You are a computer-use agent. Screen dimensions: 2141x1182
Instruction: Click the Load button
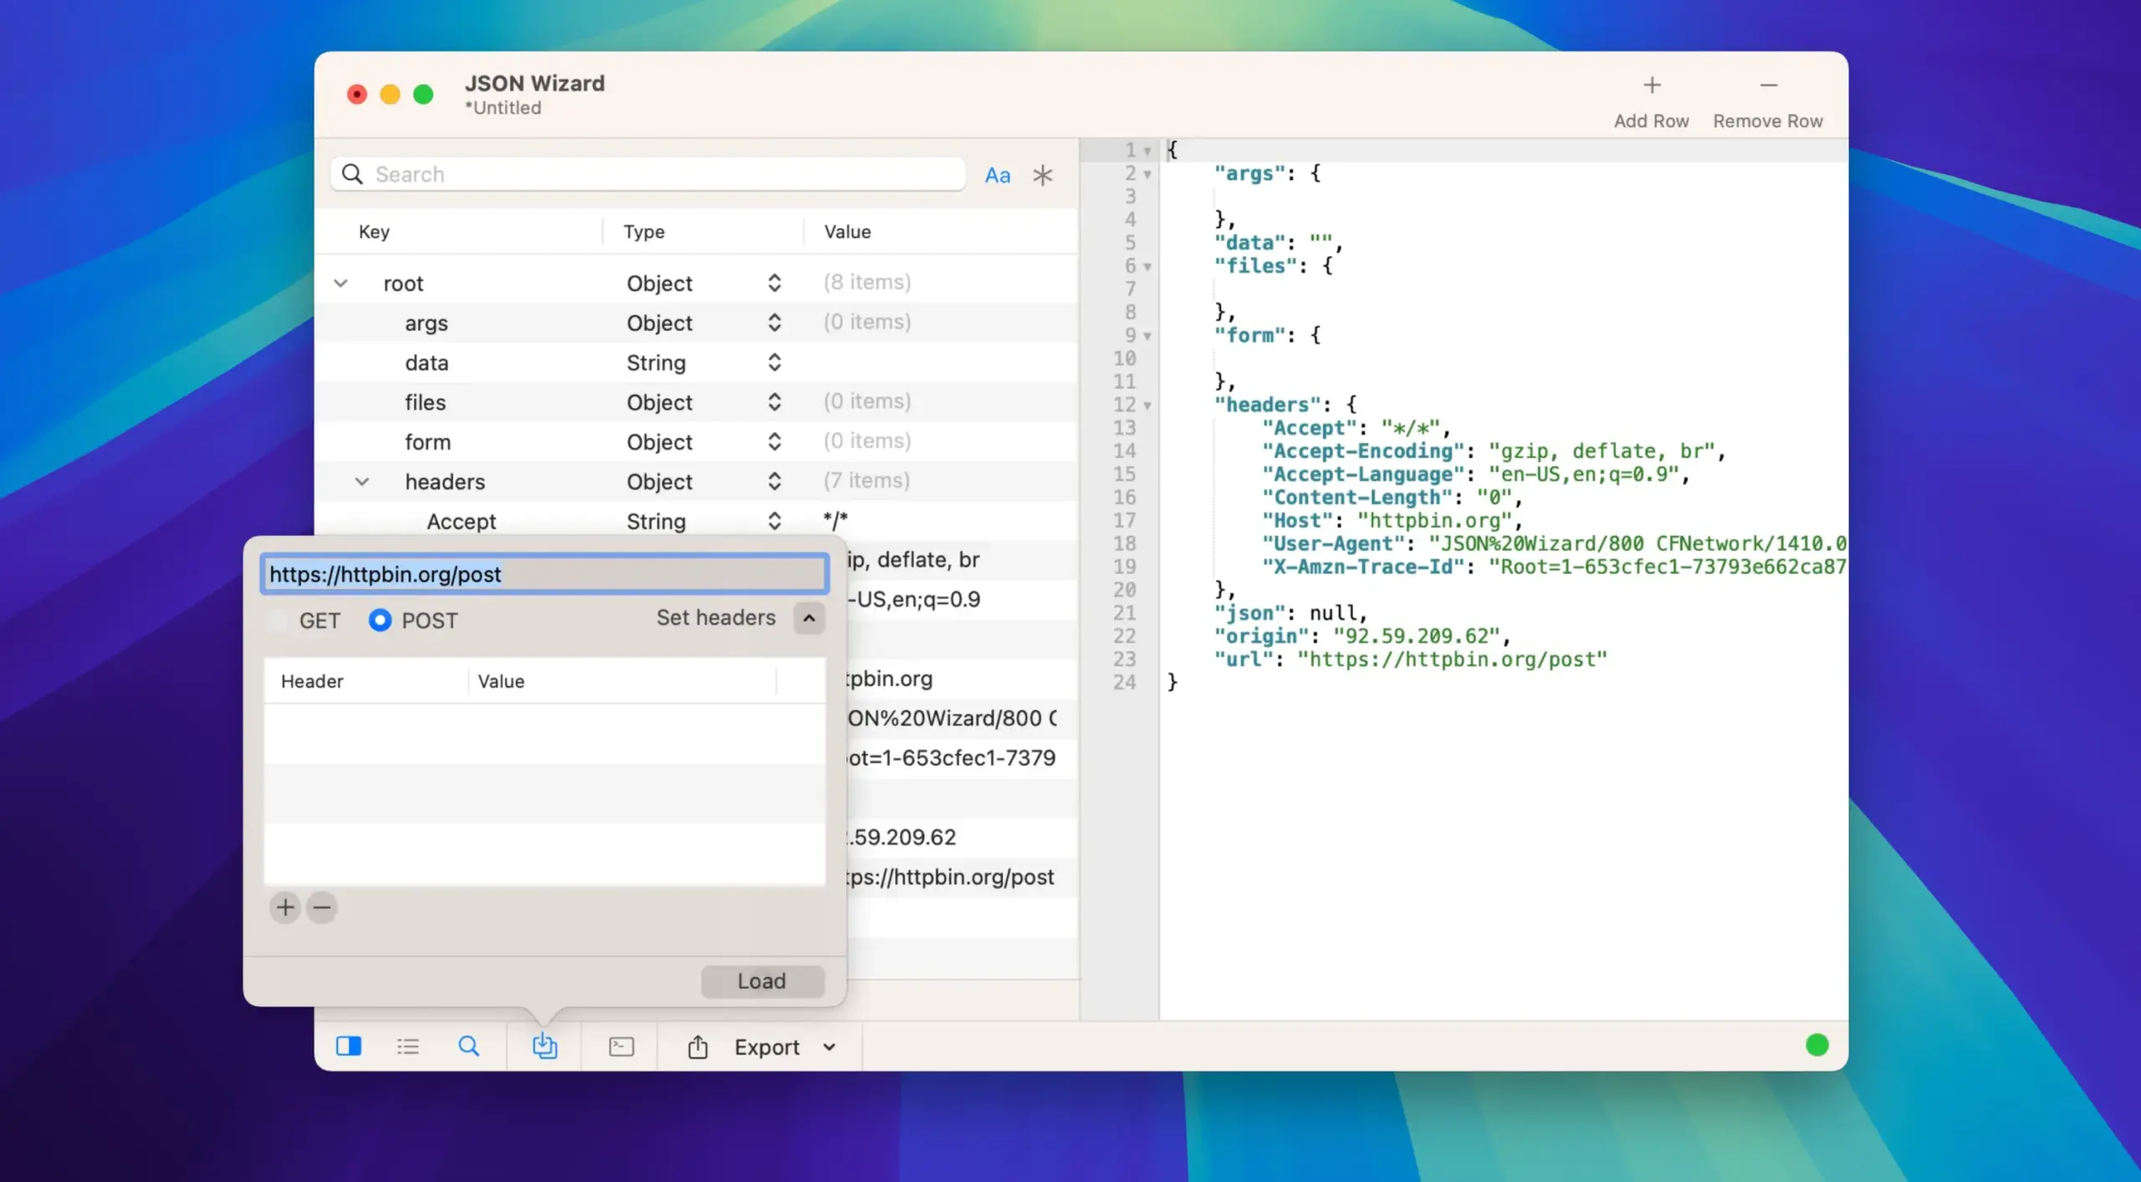click(x=762, y=981)
